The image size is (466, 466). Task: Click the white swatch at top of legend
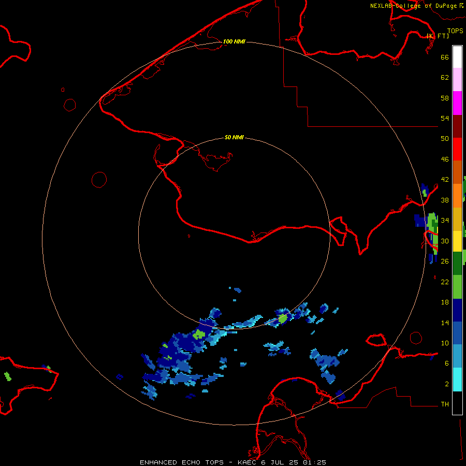(457, 57)
